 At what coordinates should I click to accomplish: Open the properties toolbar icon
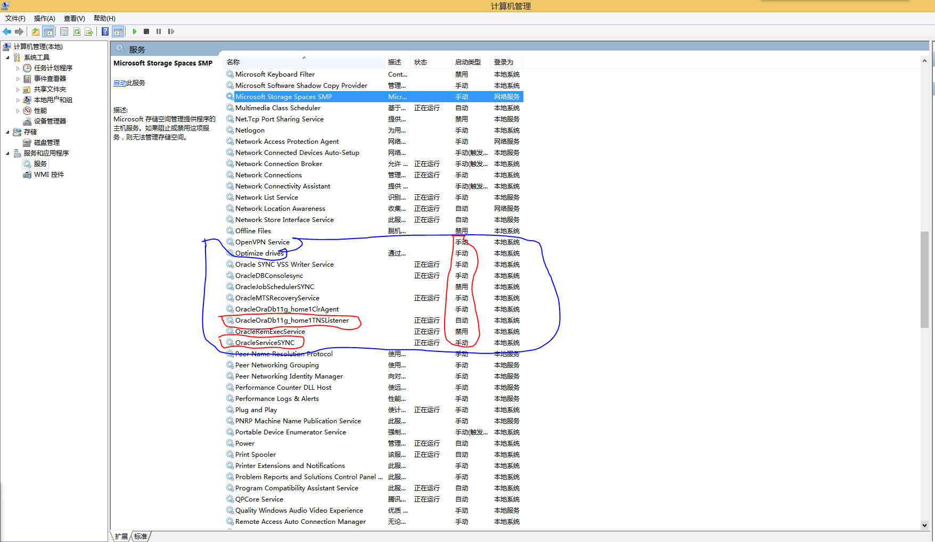(x=64, y=31)
